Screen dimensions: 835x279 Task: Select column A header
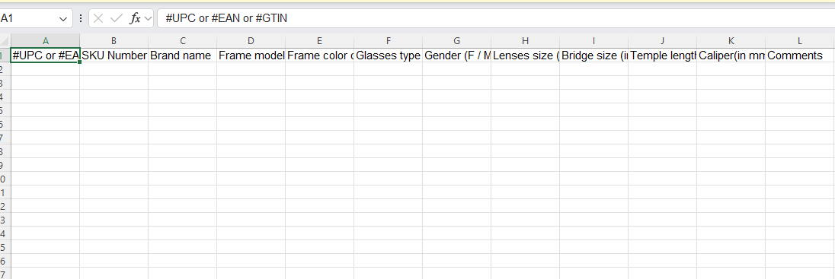pyautogui.click(x=45, y=41)
